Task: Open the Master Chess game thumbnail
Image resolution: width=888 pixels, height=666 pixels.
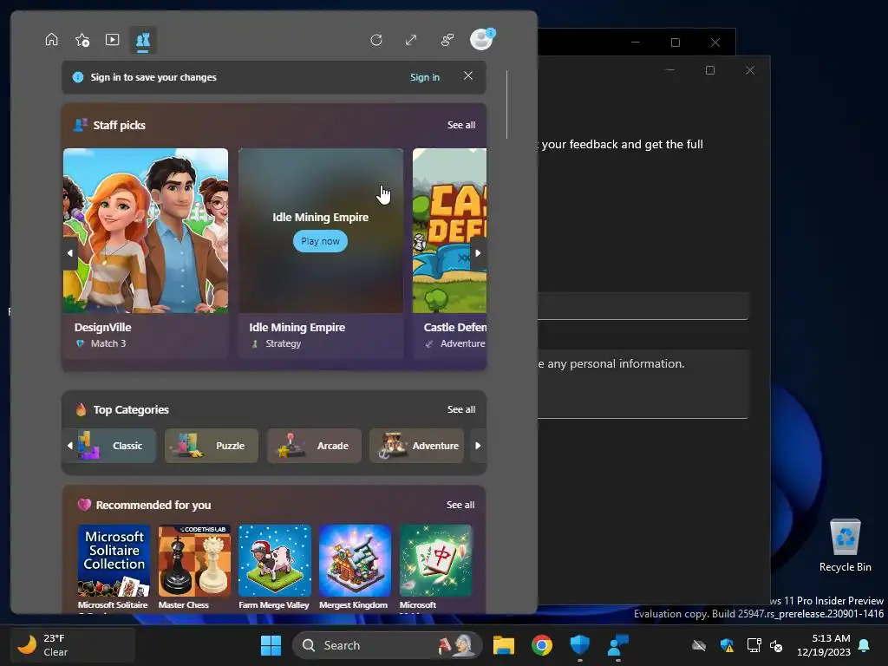Action: [194, 561]
